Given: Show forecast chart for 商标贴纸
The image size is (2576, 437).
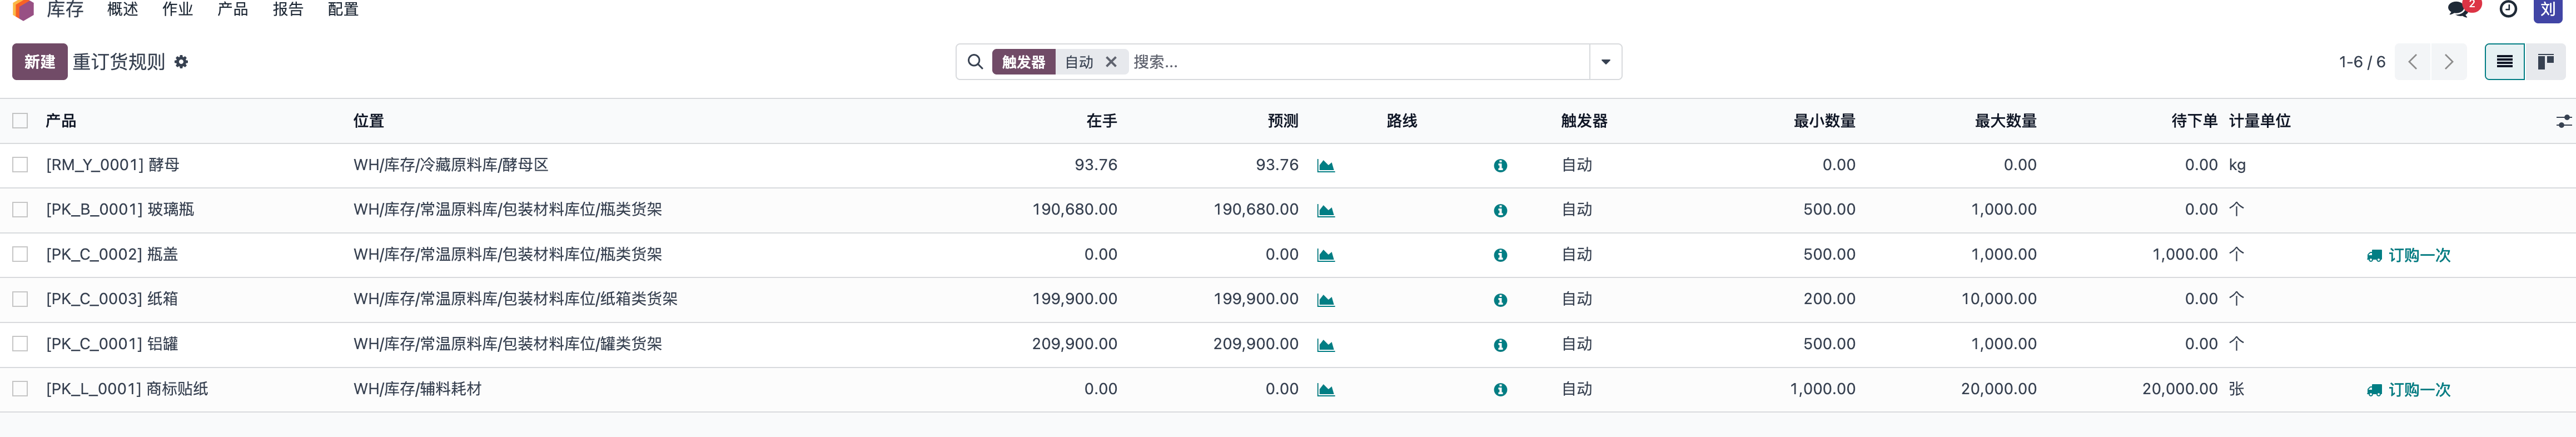Looking at the screenshot, I should coord(1325,390).
